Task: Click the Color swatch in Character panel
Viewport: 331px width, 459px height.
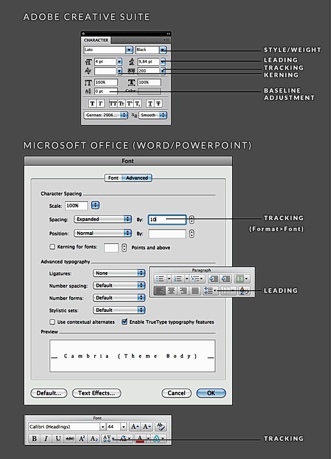Action: [x=149, y=91]
